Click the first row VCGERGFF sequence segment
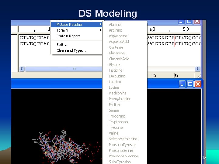The image size is (219, 164). [161, 38]
